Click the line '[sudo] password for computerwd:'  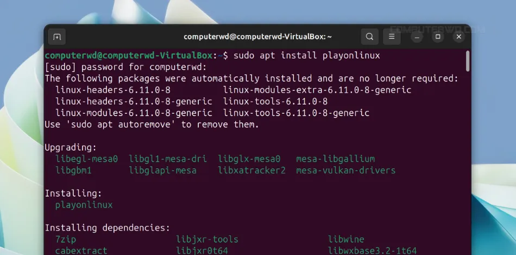126,67
